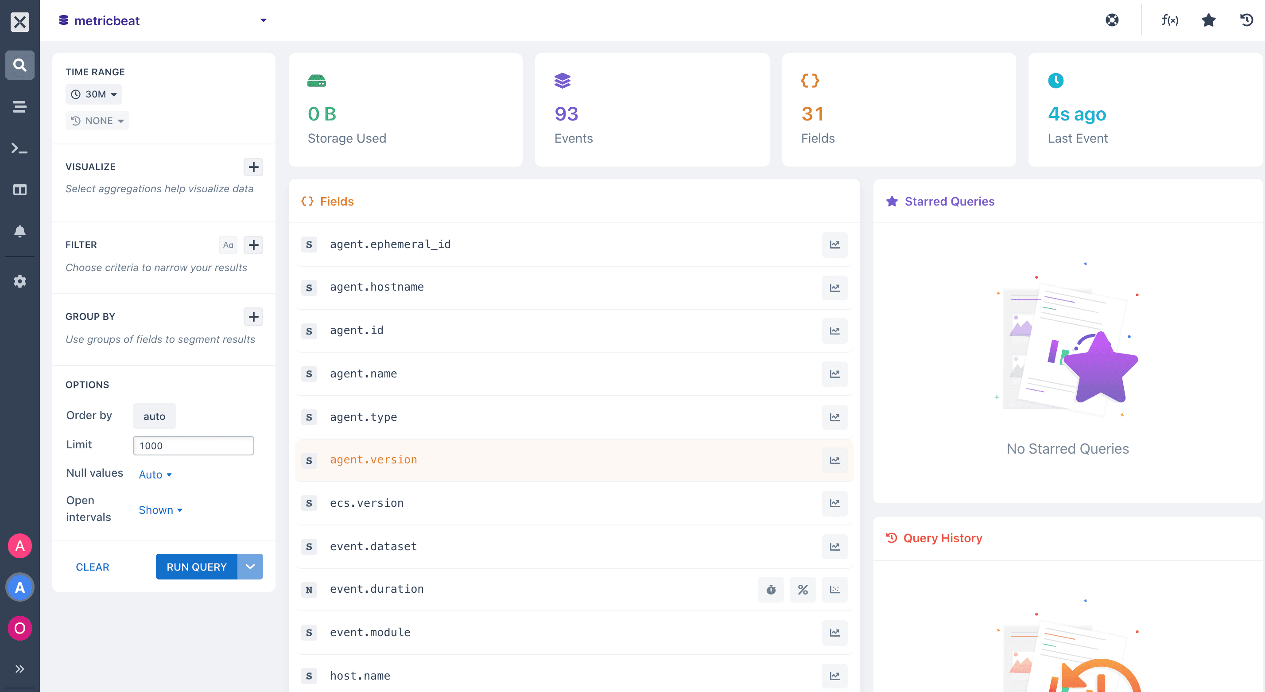Open the O organization avatar

19,628
